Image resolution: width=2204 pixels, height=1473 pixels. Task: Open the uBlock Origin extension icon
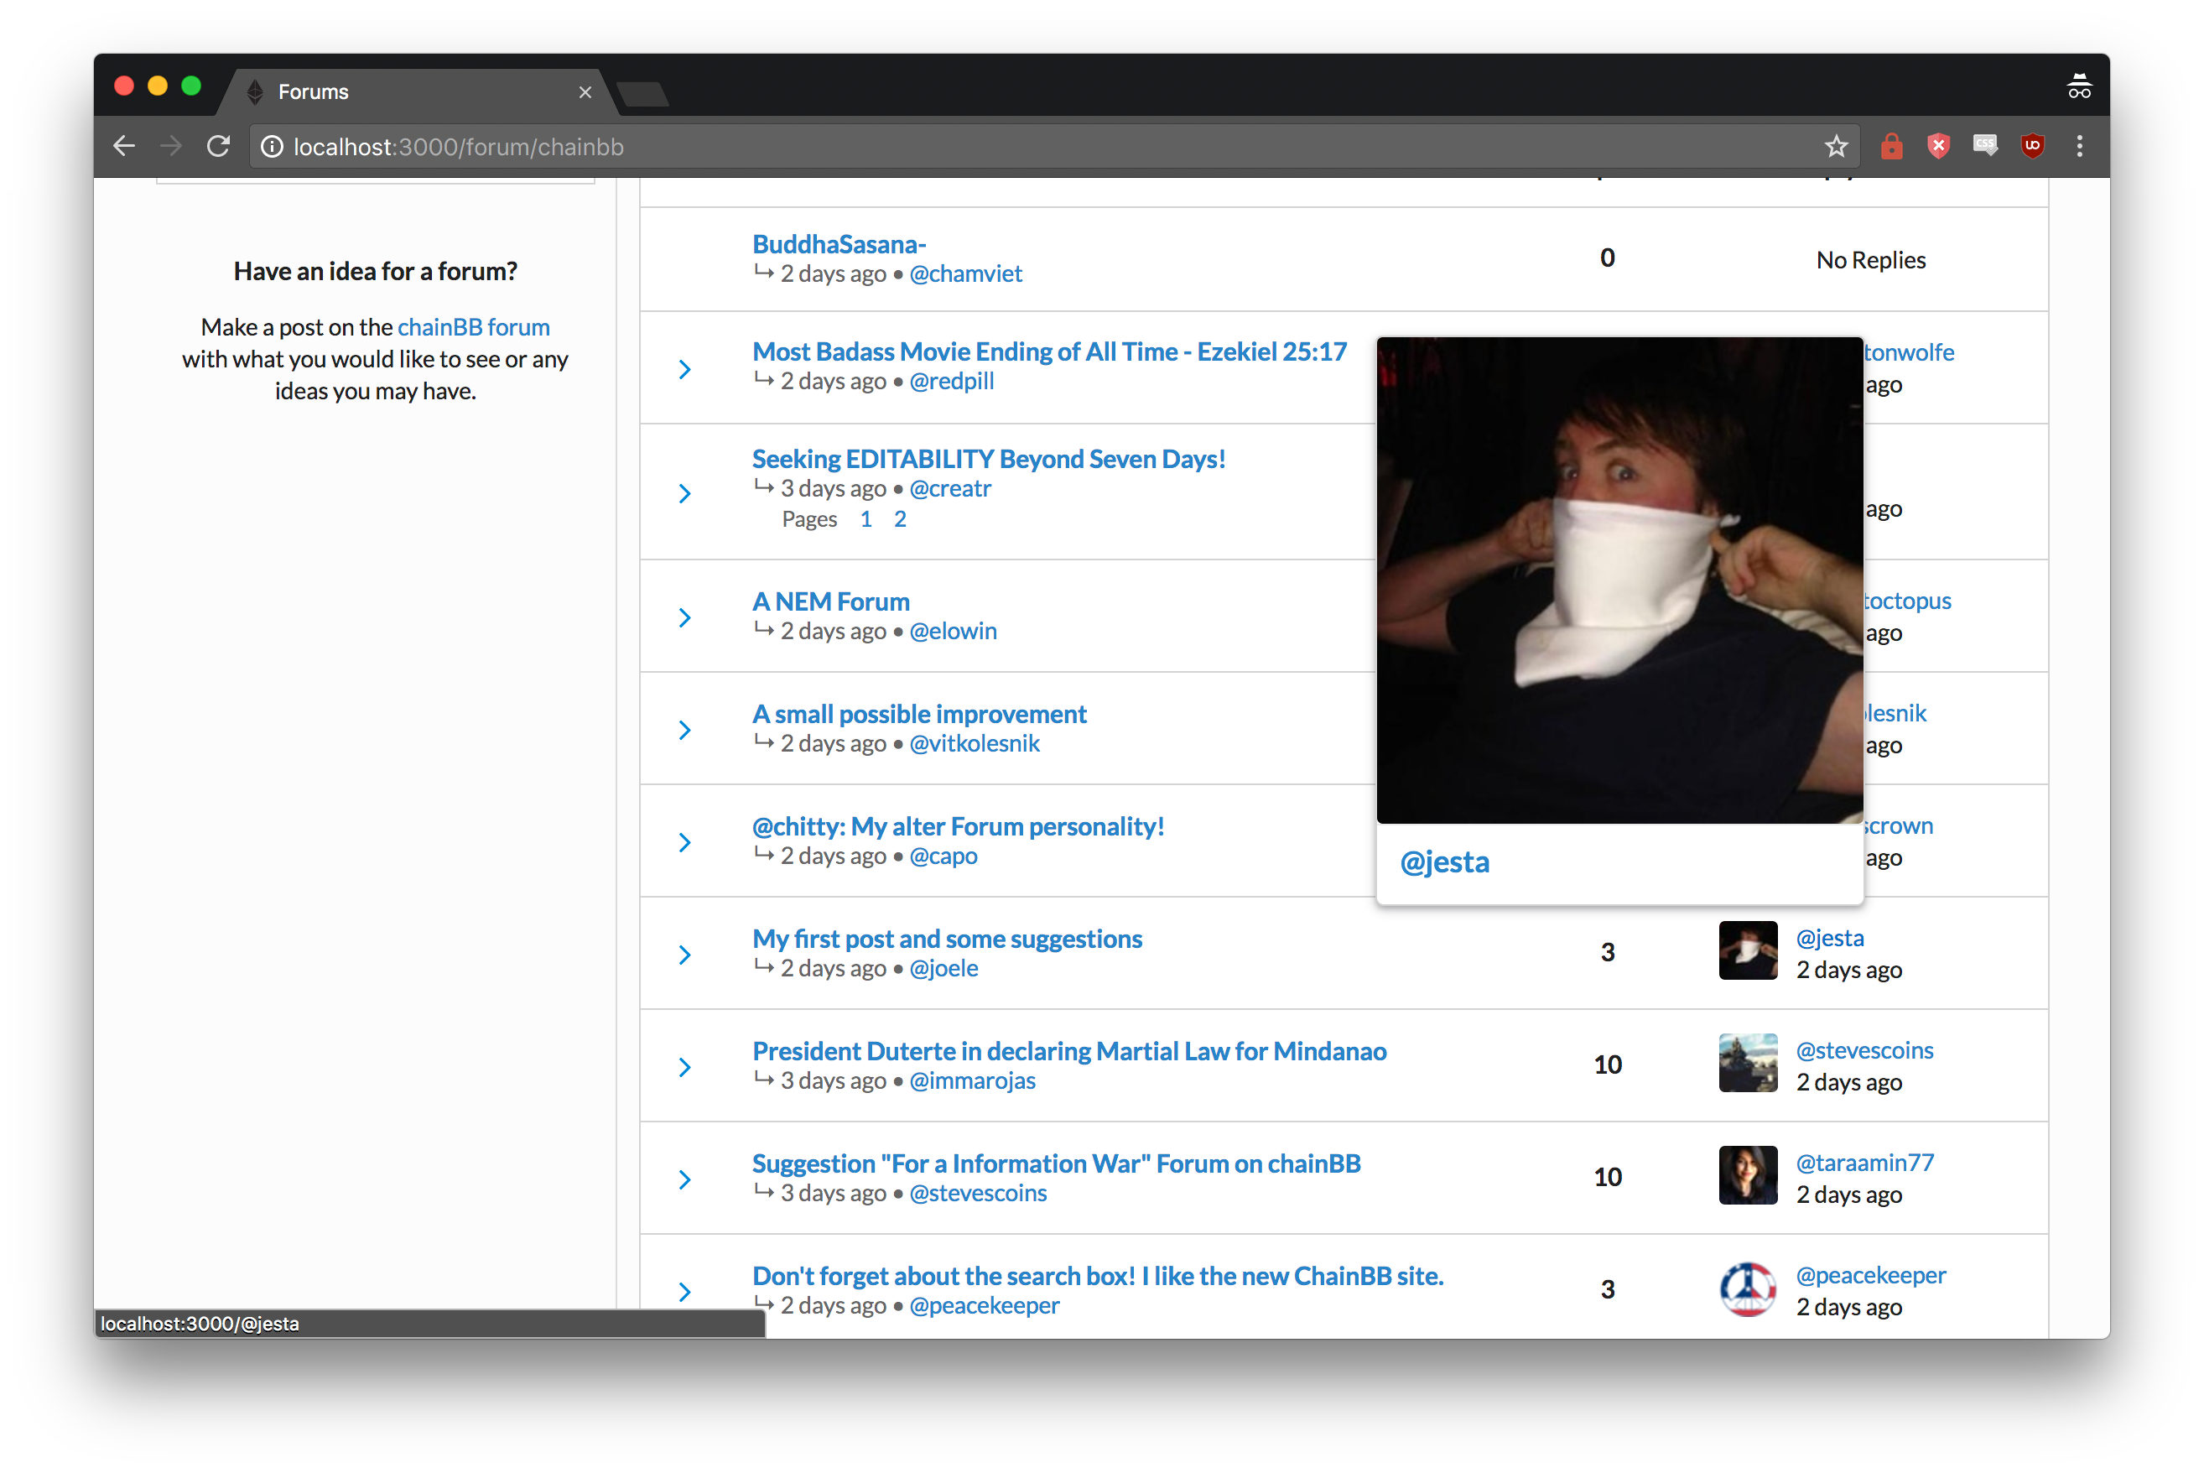pos(2032,146)
